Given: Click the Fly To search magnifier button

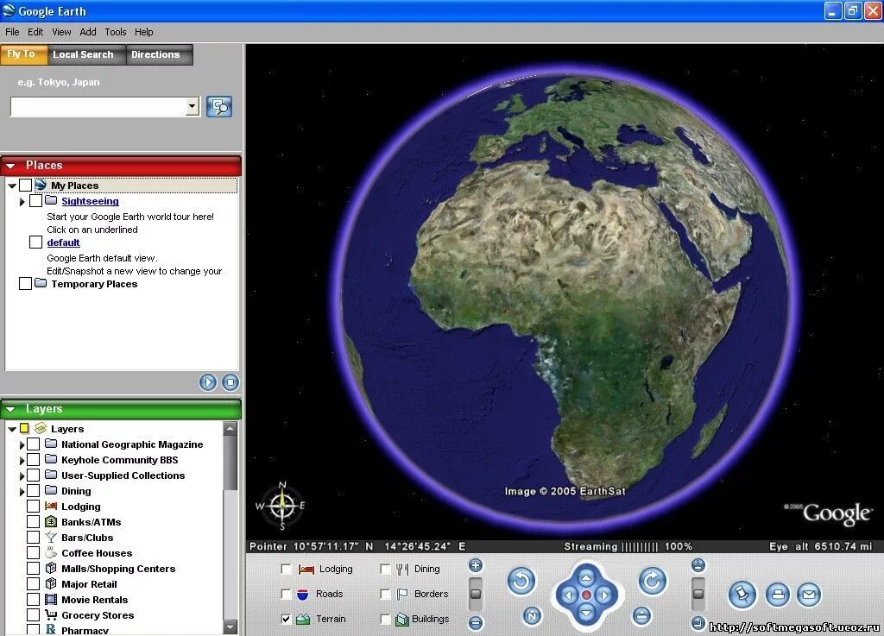Looking at the screenshot, I should (219, 106).
